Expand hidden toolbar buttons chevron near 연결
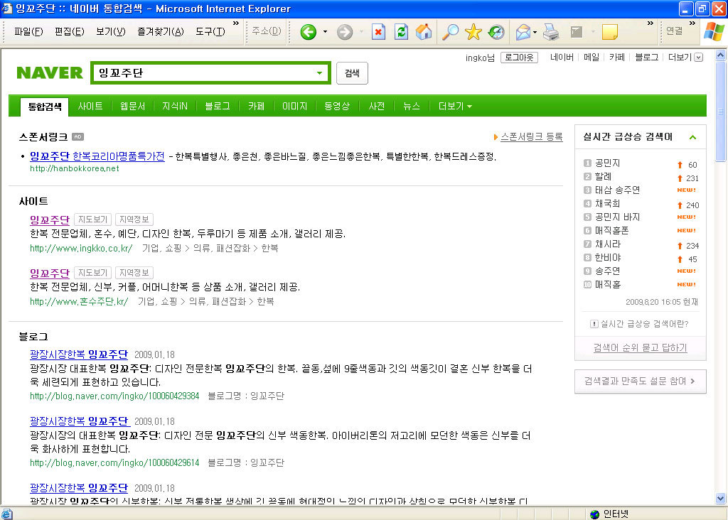728x520 pixels. (650, 23)
